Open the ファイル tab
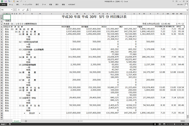This screenshot has height=126, width=189. tap(4, 5)
